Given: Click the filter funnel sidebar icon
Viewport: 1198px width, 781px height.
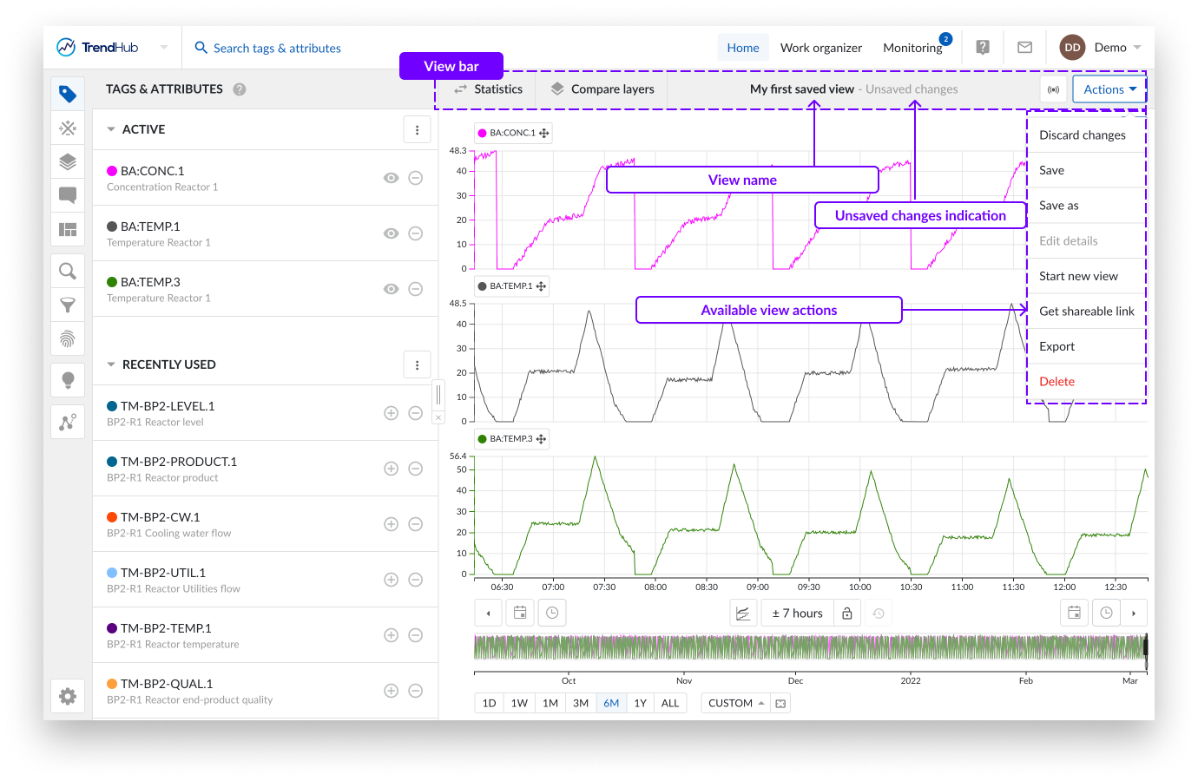Looking at the screenshot, I should 68,305.
